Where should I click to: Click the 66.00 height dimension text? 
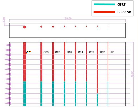[132, 74]
